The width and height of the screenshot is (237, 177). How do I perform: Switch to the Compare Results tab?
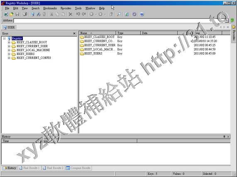78,168
